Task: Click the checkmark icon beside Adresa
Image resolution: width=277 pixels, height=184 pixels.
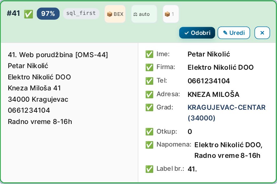Action: [x=149, y=94]
